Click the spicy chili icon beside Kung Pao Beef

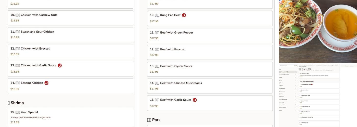point(184,15)
